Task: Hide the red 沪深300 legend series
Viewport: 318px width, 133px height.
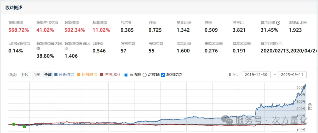Action: (x=110, y=75)
